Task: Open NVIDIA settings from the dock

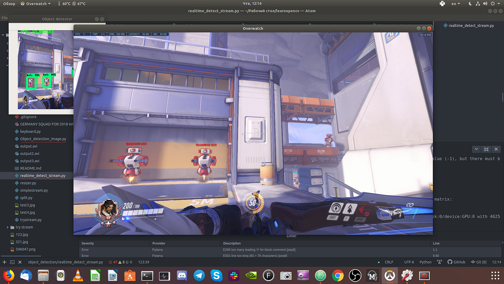Action: pyautogui.click(x=251, y=276)
